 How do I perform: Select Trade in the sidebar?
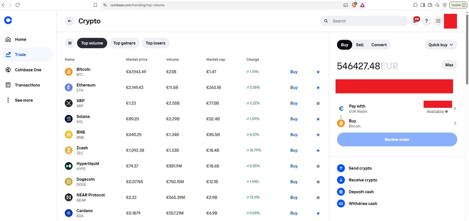pos(26,55)
